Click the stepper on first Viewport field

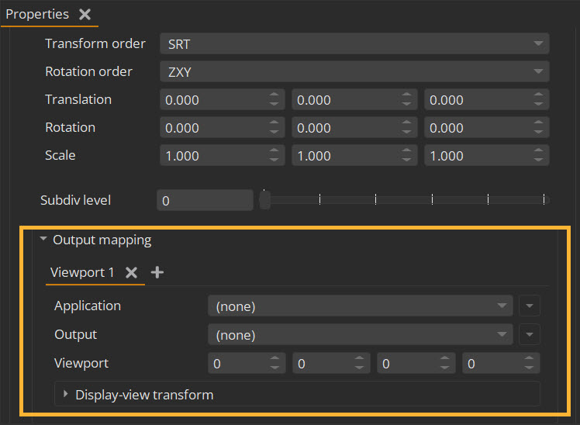(x=274, y=364)
